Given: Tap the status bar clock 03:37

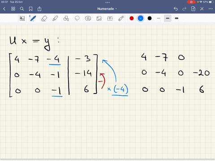Looking at the screenshot, I should (x=4, y=2).
